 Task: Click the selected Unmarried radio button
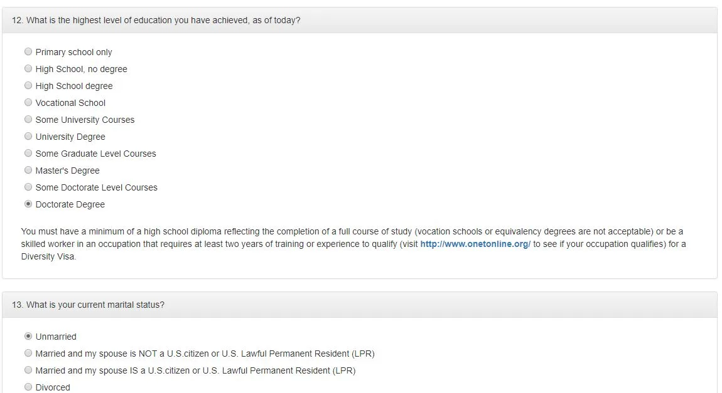[28, 337]
